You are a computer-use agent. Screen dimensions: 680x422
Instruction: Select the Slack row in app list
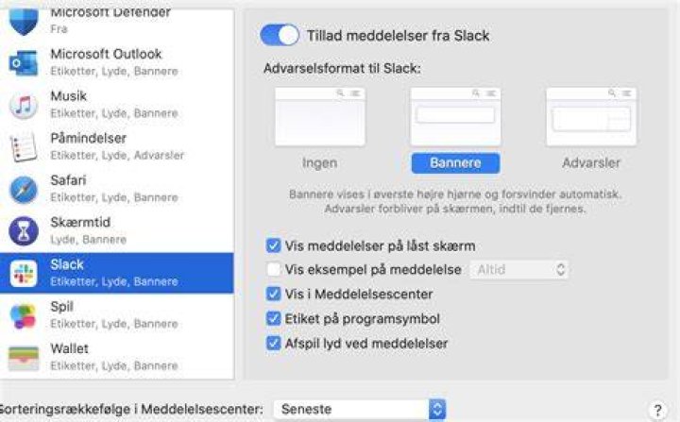(117, 273)
